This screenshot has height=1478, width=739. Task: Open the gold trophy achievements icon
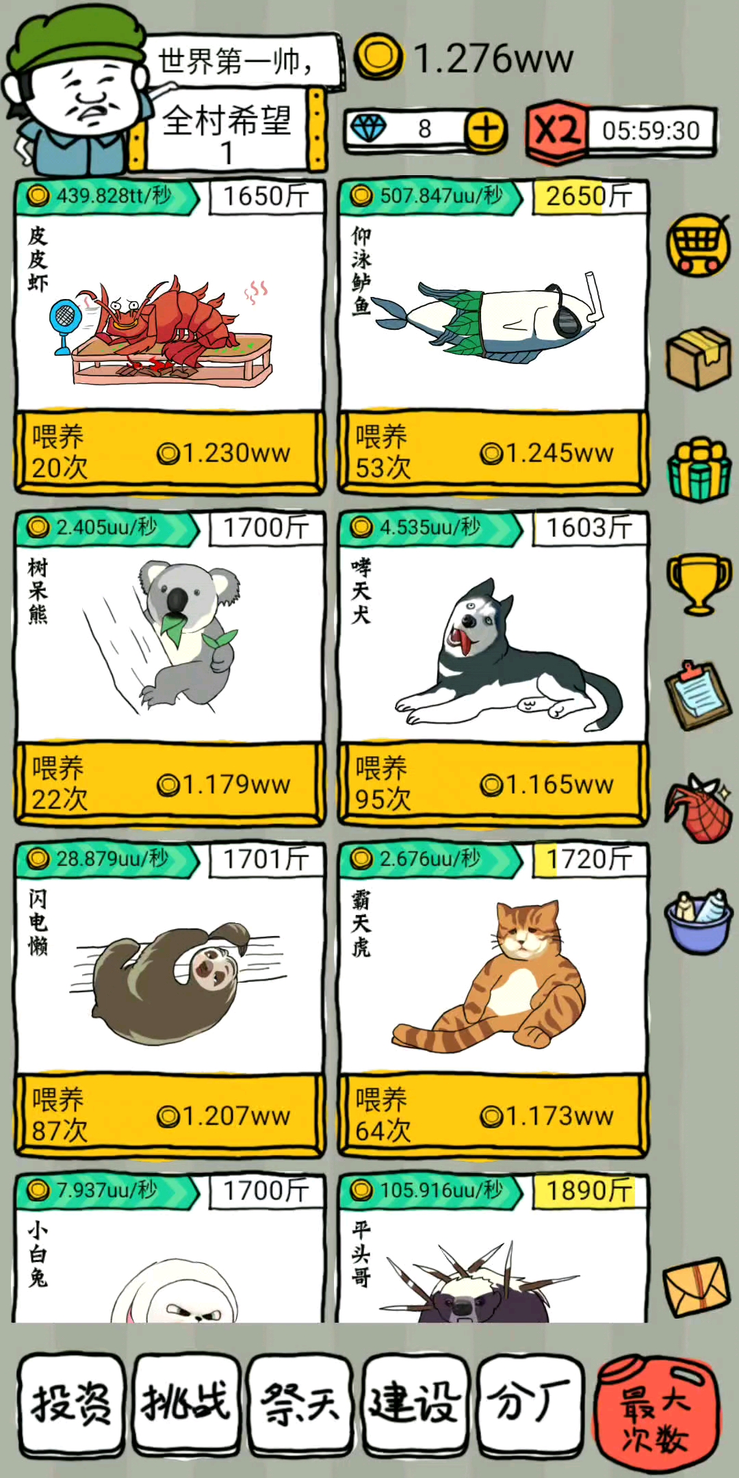[x=699, y=584]
